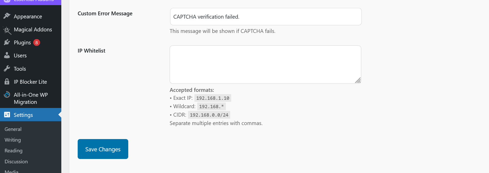Click the Custom Error Message text field
The height and width of the screenshot is (173, 489).
[x=266, y=17]
